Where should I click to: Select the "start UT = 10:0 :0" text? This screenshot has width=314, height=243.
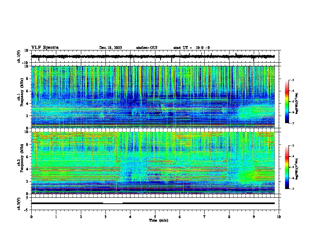[x=191, y=48]
